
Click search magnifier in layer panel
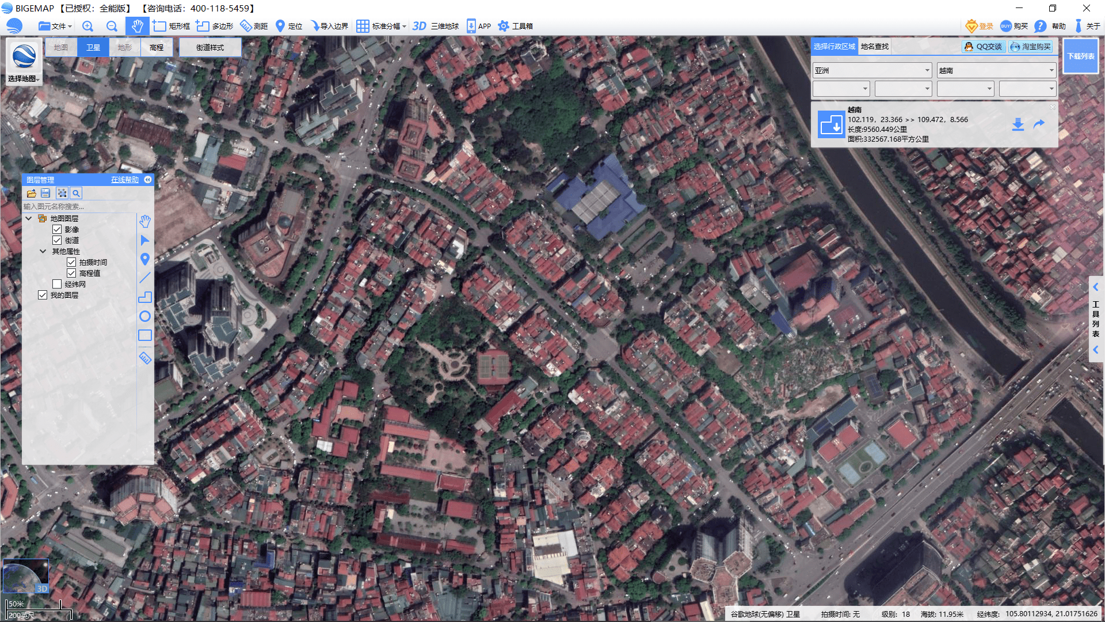[x=76, y=194]
